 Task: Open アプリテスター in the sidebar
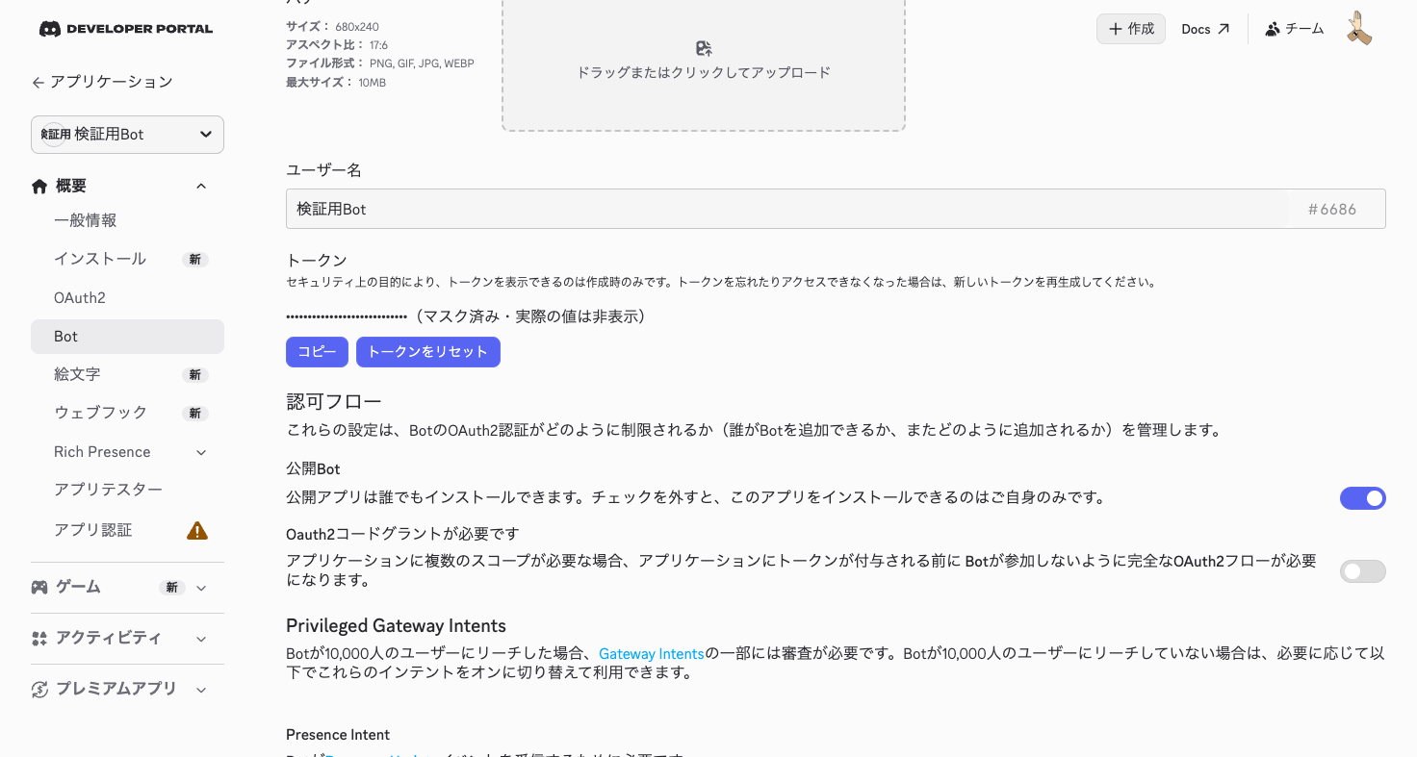127,490
